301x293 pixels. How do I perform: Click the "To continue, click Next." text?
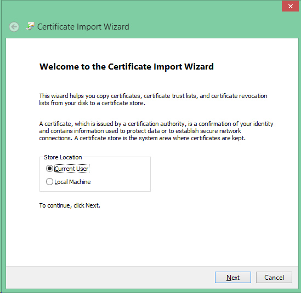coord(70,205)
